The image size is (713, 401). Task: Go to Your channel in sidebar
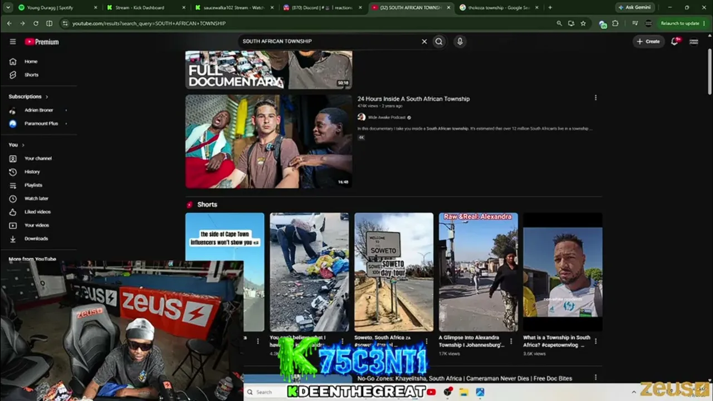38,158
